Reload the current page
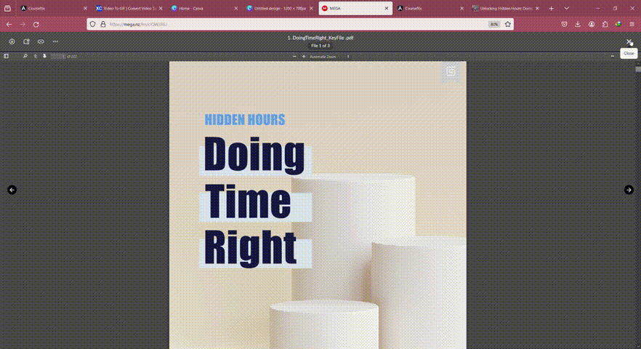 36,25
